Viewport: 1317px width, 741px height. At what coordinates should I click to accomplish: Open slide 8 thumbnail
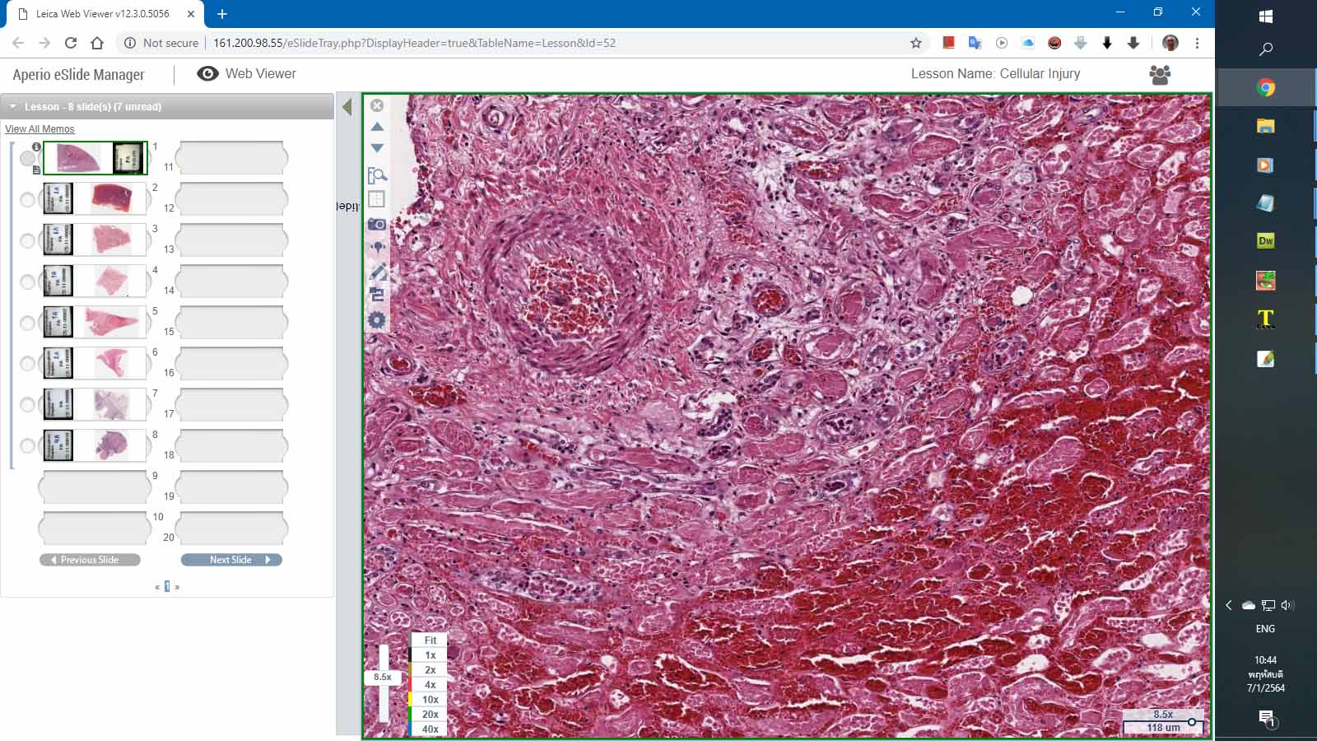click(x=95, y=445)
